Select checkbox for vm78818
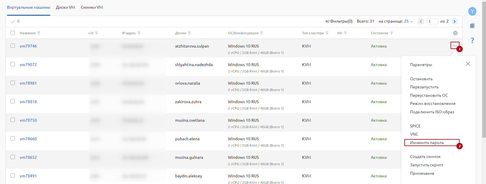486x184 pixels. [x=12, y=101]
